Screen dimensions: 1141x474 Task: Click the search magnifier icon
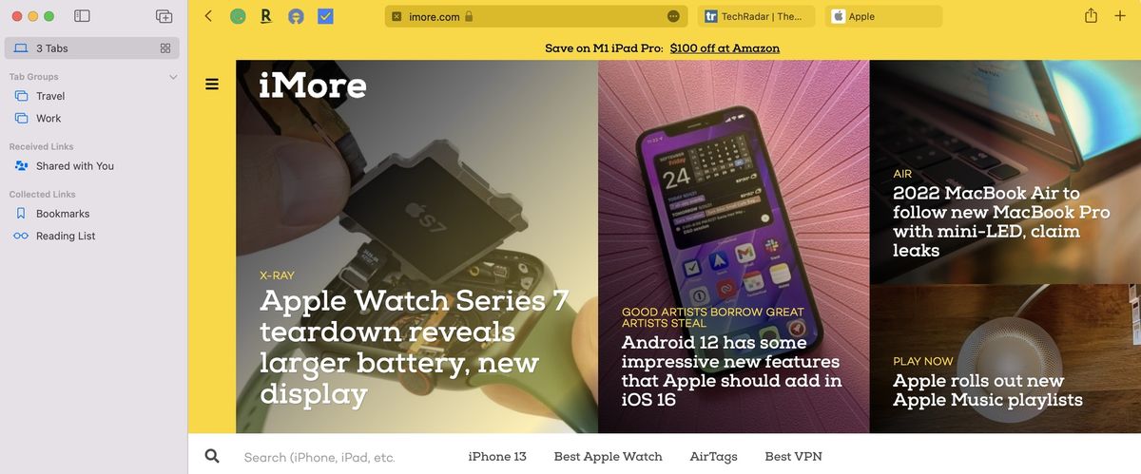[212, 457]
